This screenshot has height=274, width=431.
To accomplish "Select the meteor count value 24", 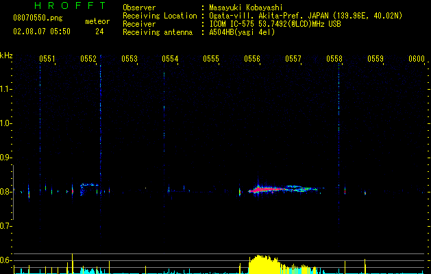I will [x=99, y=32].
